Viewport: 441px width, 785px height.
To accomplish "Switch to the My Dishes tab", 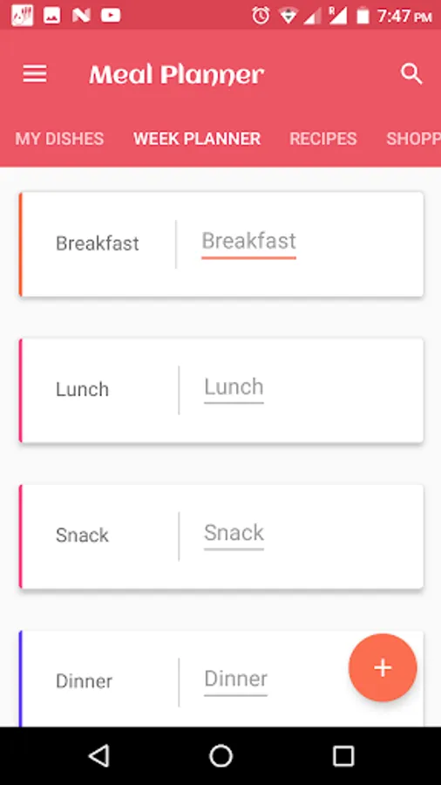I will point(59,139).
